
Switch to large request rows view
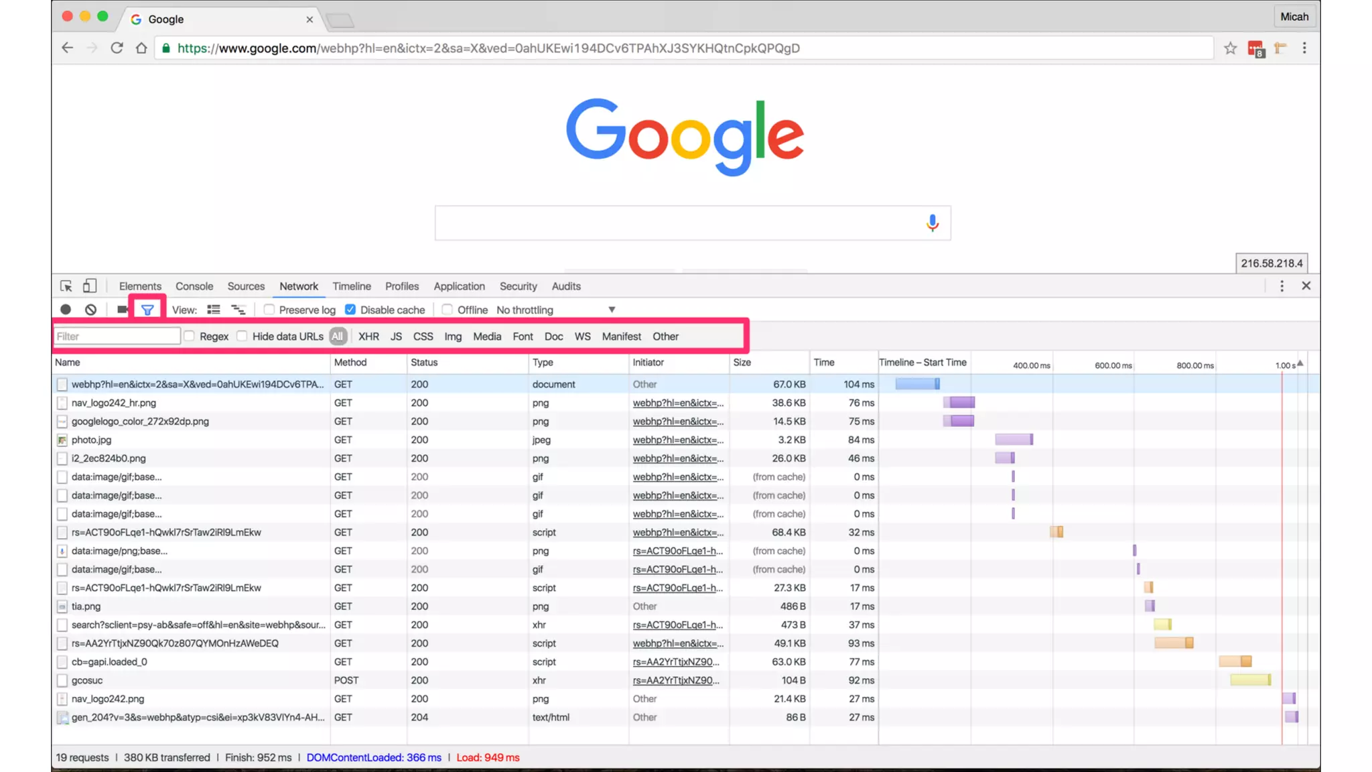click(x=214, y=310)
